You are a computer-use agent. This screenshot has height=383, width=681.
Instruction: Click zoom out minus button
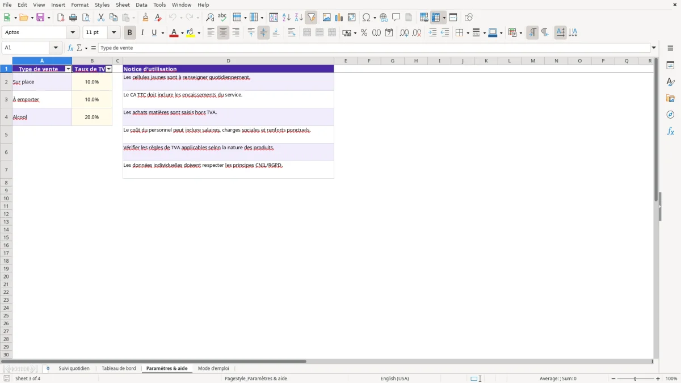(x=613, y=378)
